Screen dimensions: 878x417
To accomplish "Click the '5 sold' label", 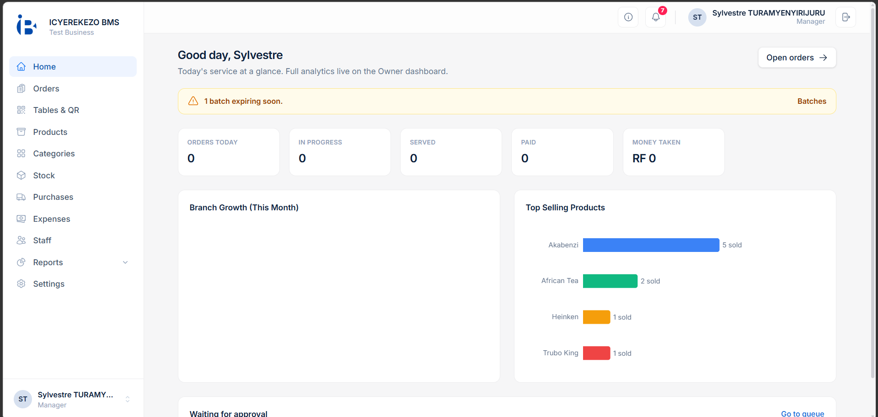I will click(x=732, y=245).
